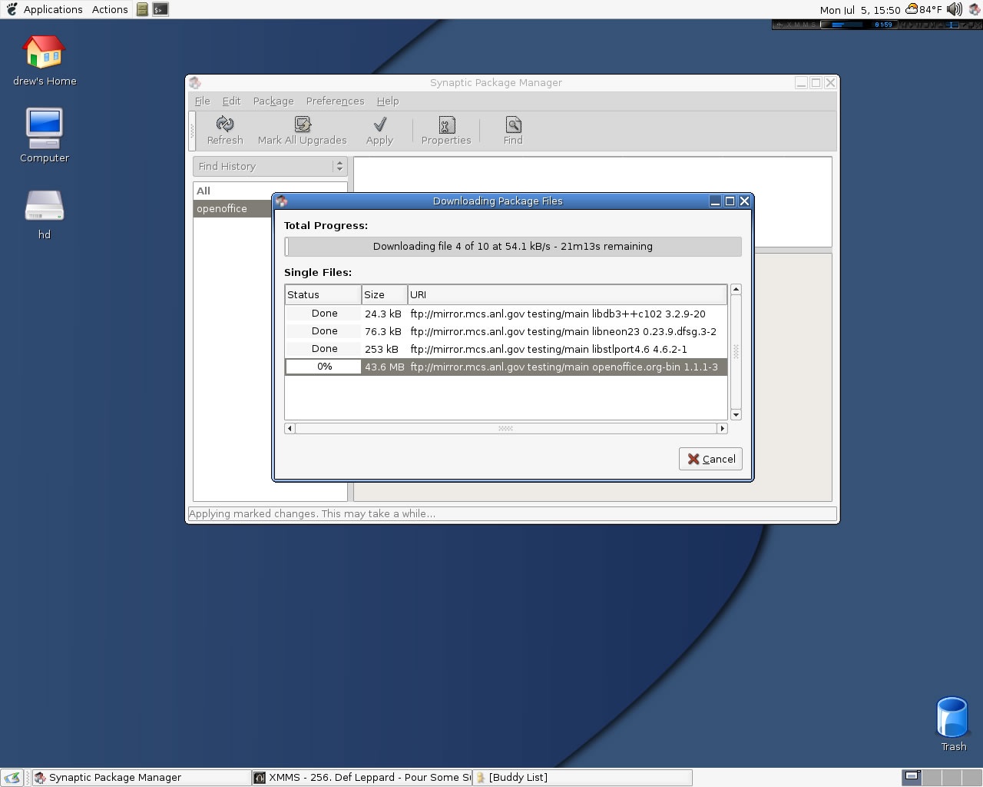Select the libneon23 0.23.9.dfsg.3-2 row

click(x=506, y=331)
